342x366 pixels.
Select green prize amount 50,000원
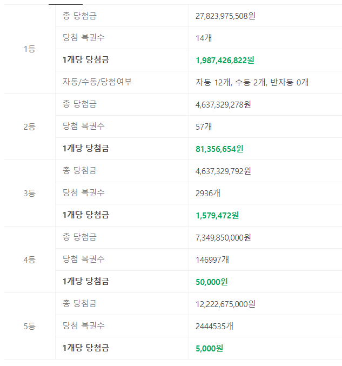[x=211, y=282]
